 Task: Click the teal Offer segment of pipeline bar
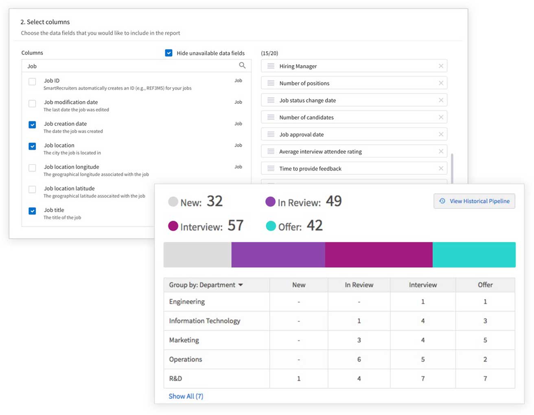[474, 255]
